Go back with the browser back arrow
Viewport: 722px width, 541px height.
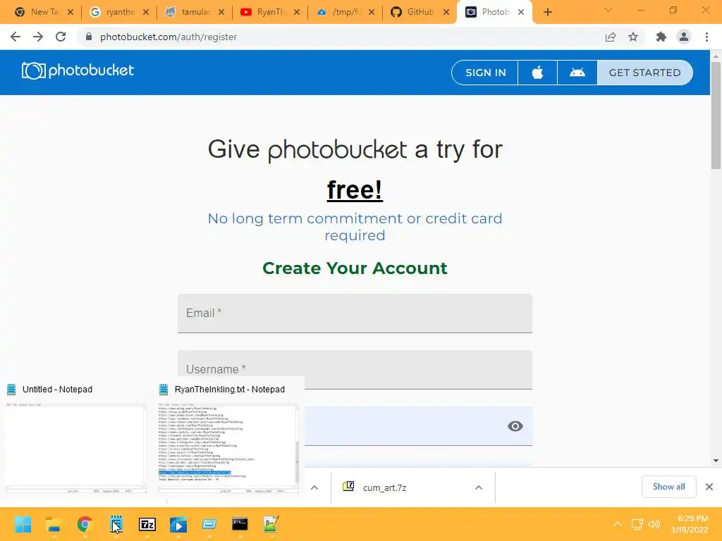16,37
